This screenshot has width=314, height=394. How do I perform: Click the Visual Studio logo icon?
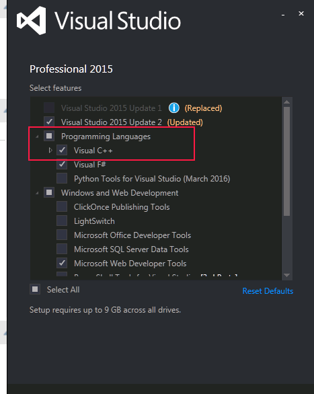coord(32,21)
